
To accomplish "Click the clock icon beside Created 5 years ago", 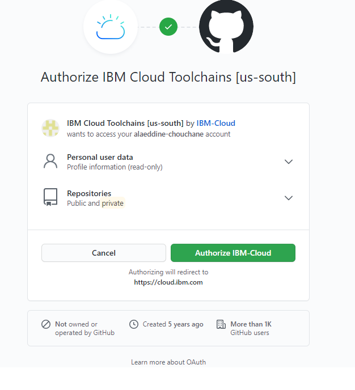I will 134,324.
